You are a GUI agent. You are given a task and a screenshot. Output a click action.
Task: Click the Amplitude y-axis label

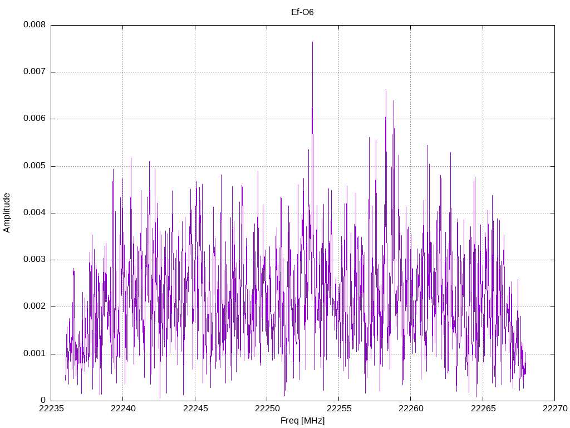pyautogui.click(x=7, y=213)
